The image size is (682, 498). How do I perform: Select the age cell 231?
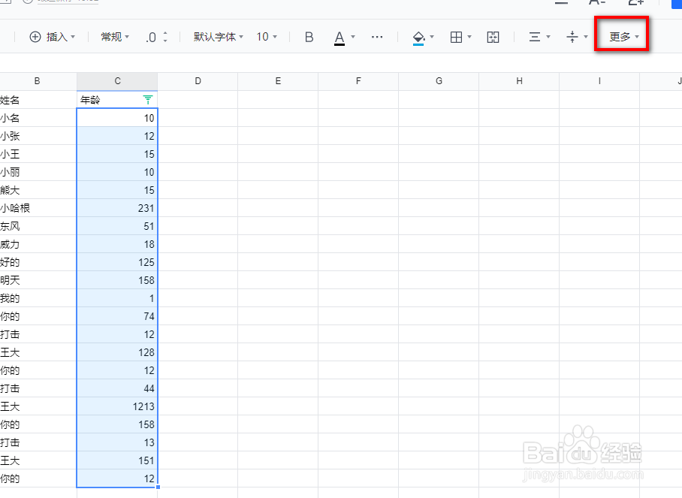(x=117, y=208)
